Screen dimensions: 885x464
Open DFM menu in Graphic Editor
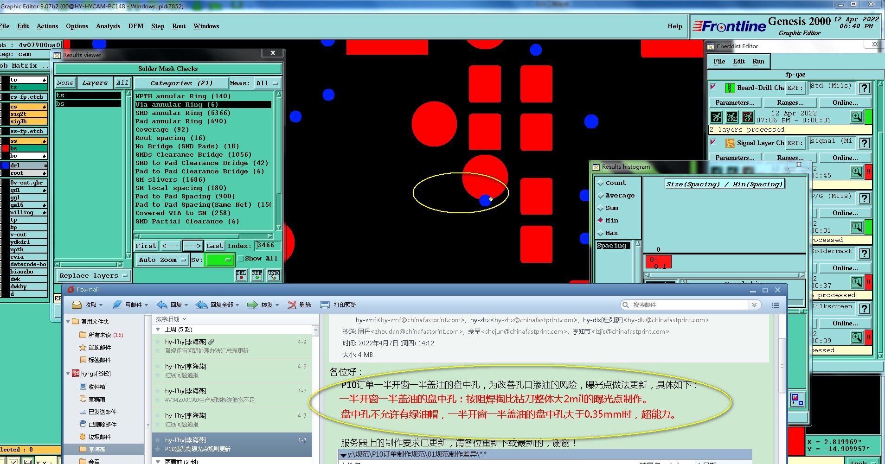click(136, 26)
